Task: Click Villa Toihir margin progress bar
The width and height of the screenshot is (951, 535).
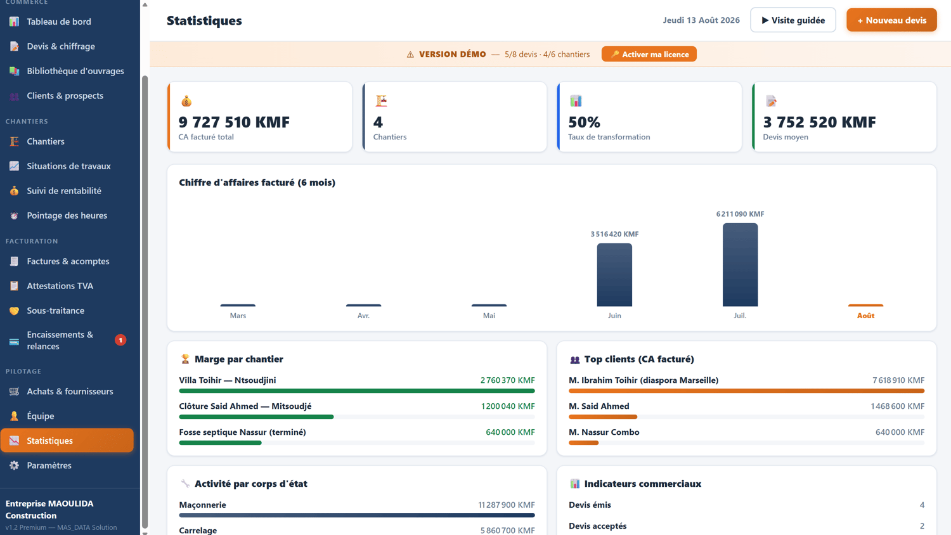Action: pyautogui.click(x=357, y=391)
